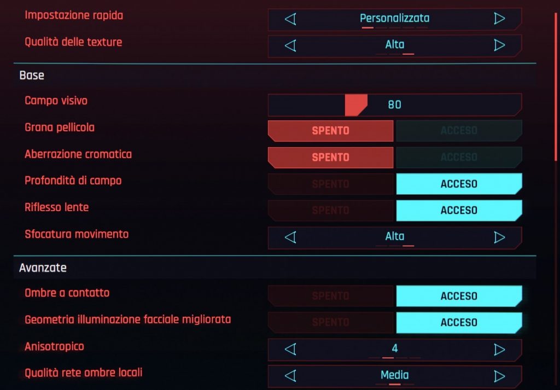Select the Personalizzata preset value
This screenshot has height=390, width=560.
394,18
